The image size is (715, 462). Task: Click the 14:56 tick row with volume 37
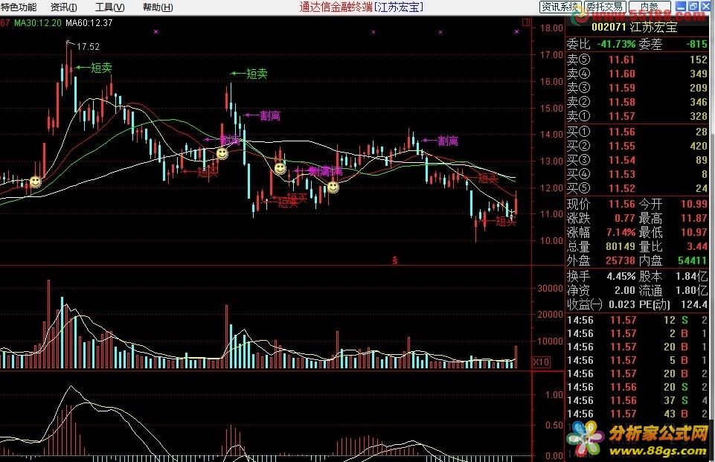637,400
